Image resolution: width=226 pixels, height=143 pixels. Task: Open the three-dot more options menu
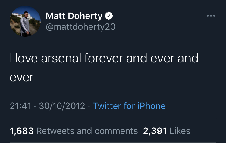[211, 16]
